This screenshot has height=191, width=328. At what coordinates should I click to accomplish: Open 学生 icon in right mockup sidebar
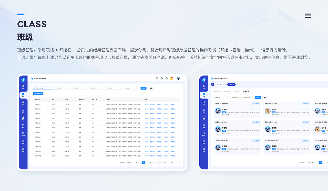click(204, 103)
